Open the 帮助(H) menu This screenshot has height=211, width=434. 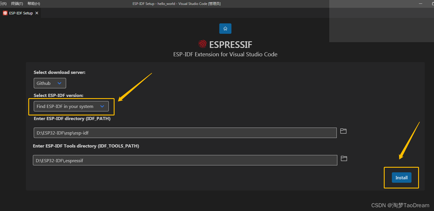(34, 4)
